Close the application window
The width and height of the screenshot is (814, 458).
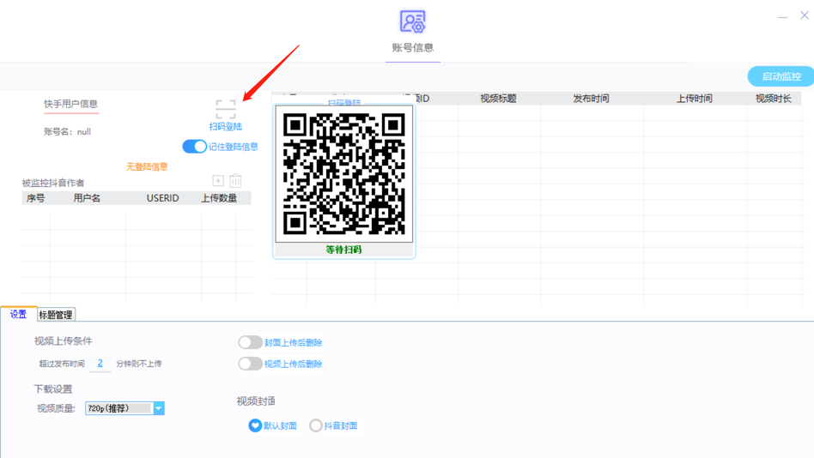(805, 15)
